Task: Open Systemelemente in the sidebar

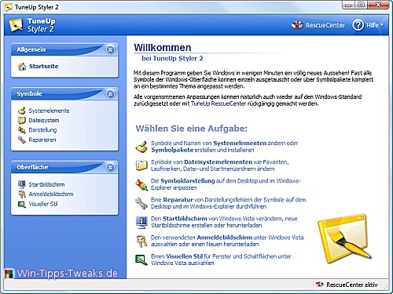Action: tap(49, 111)
